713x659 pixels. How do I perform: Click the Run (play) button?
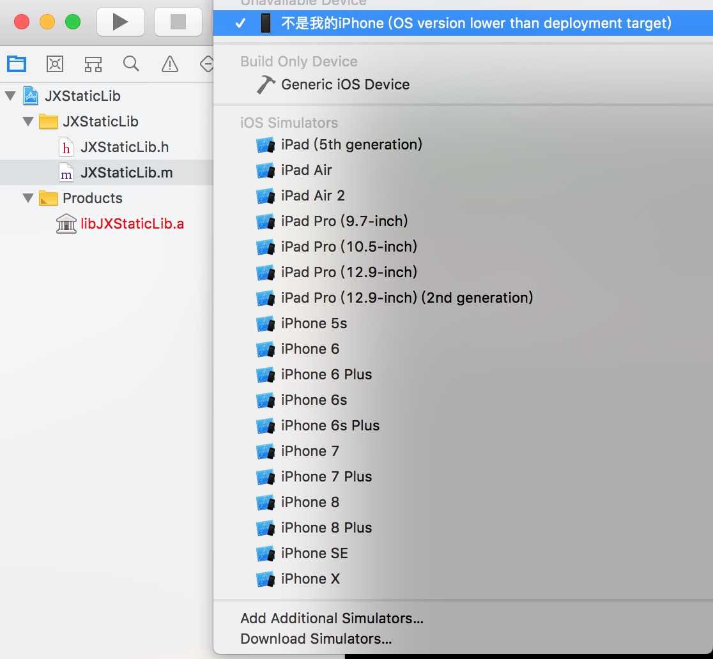[121, 22]
